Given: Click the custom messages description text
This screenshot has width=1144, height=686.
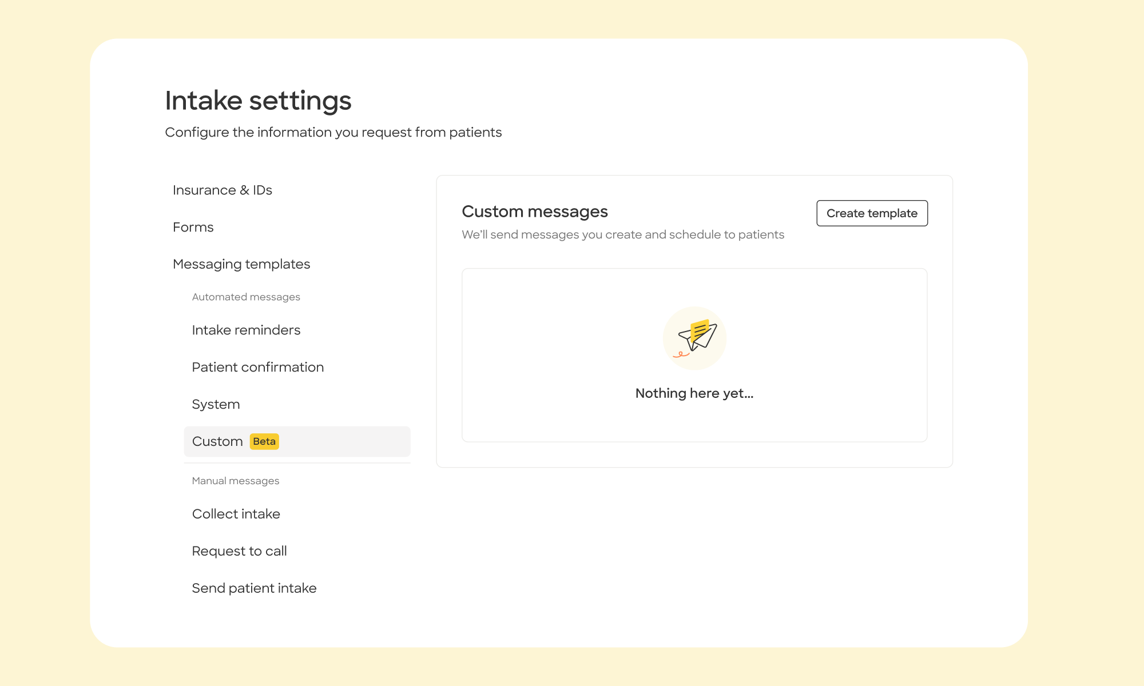Looking at the screenshot, I should [623, 235].
